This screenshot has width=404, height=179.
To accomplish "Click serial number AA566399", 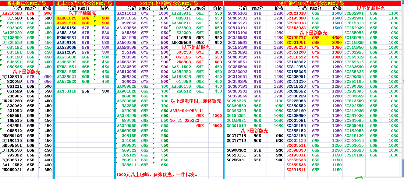I will 127,62.
